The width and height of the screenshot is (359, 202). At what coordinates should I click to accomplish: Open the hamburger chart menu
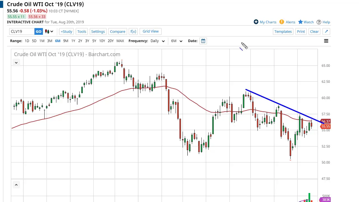click(326, 41)
